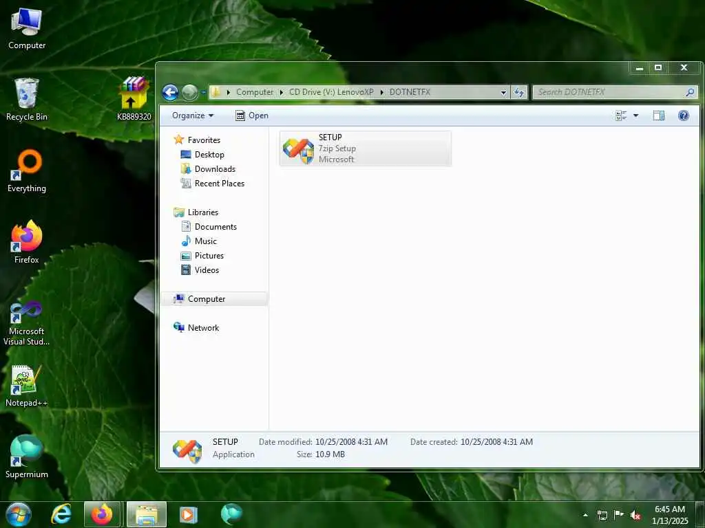Change your view icon button
705x528 pixels.
pos(621,115)
